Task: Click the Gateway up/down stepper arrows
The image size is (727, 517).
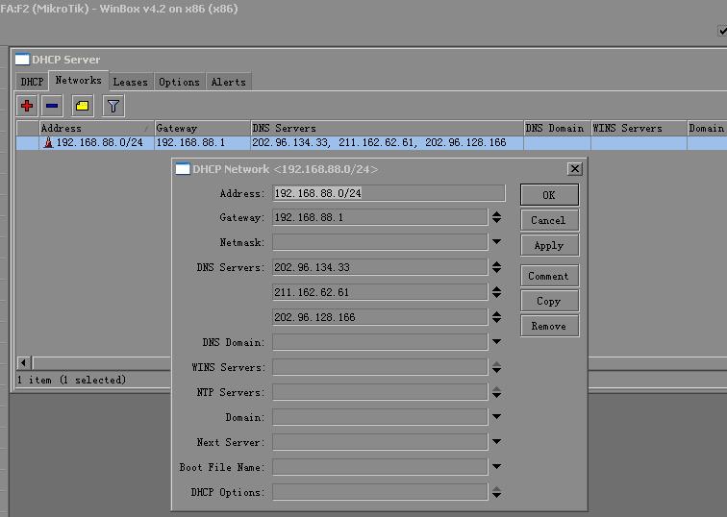Action: pyautogui.click(x=496, y=217)
